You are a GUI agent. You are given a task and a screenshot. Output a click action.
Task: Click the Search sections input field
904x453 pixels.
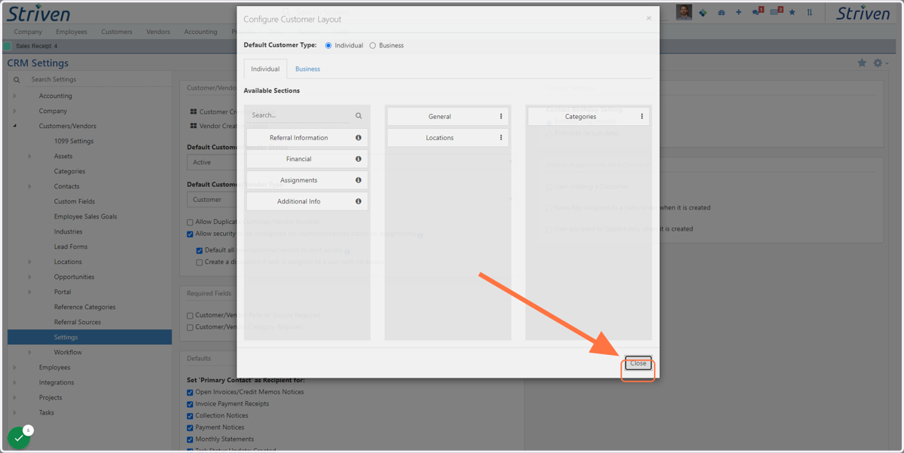(x=300, y=115)
